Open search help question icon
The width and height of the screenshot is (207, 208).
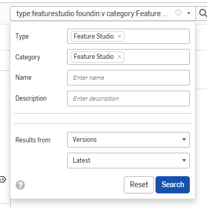[20, 185]
